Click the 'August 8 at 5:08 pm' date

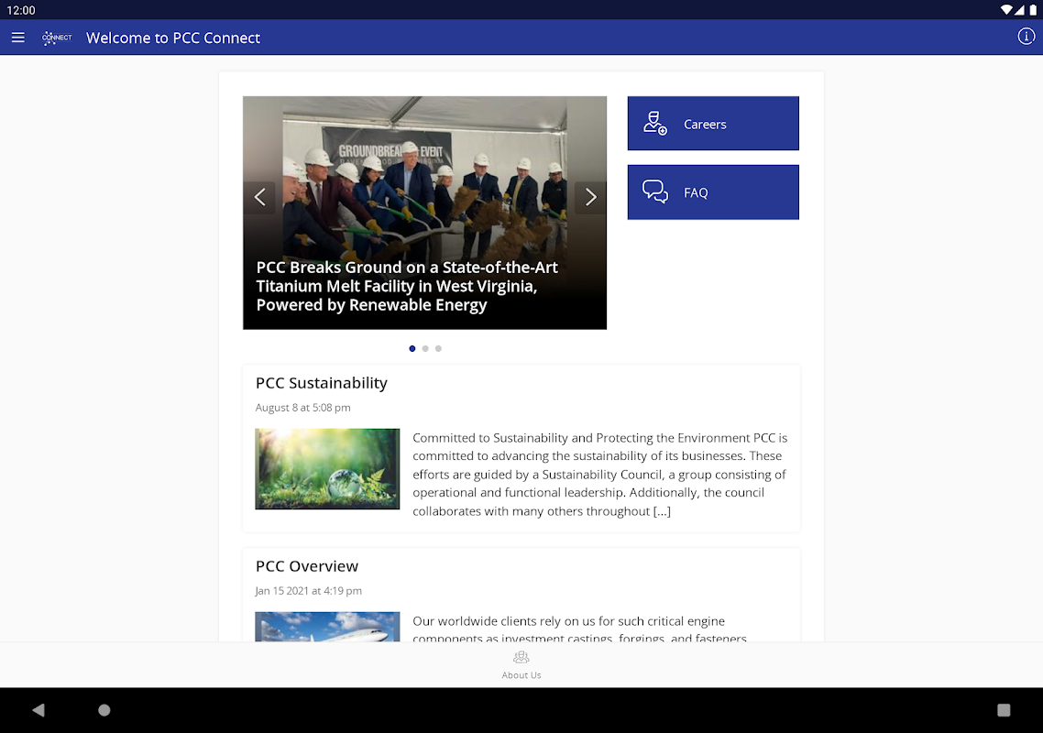tap(302, 408)
